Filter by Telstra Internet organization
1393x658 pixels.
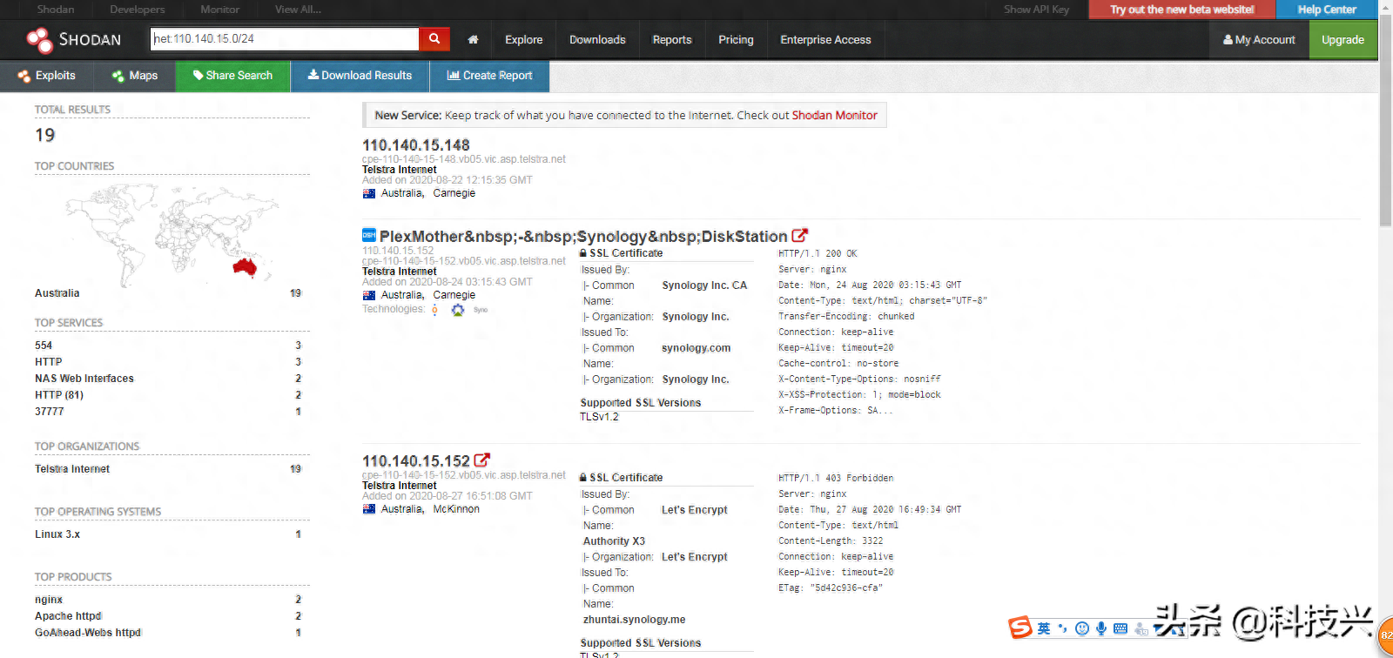(72, 469)
